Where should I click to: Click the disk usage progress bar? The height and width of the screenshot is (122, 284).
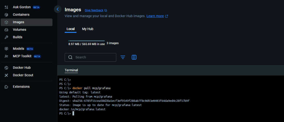pos(87,41)
